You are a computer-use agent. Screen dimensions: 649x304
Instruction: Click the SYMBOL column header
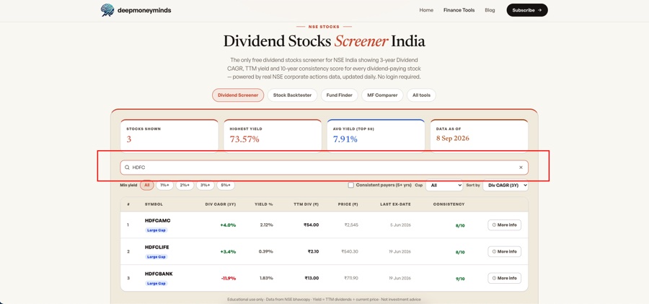(x=154, y=204)
